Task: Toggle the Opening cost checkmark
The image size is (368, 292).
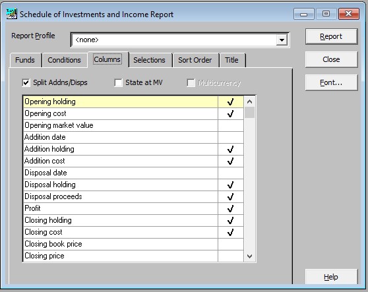Action: (231, 114)
